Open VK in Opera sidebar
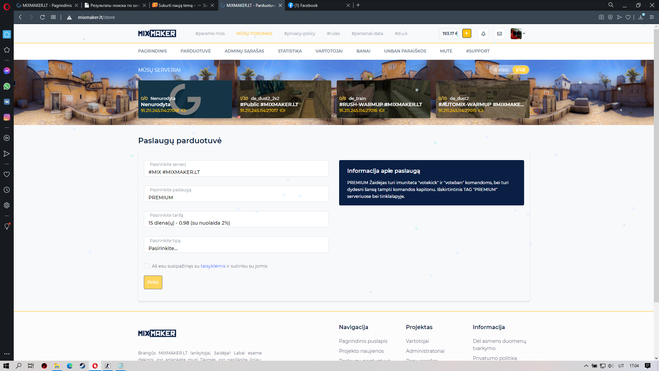This screenshot has width=659, height=371. [7, 102]
